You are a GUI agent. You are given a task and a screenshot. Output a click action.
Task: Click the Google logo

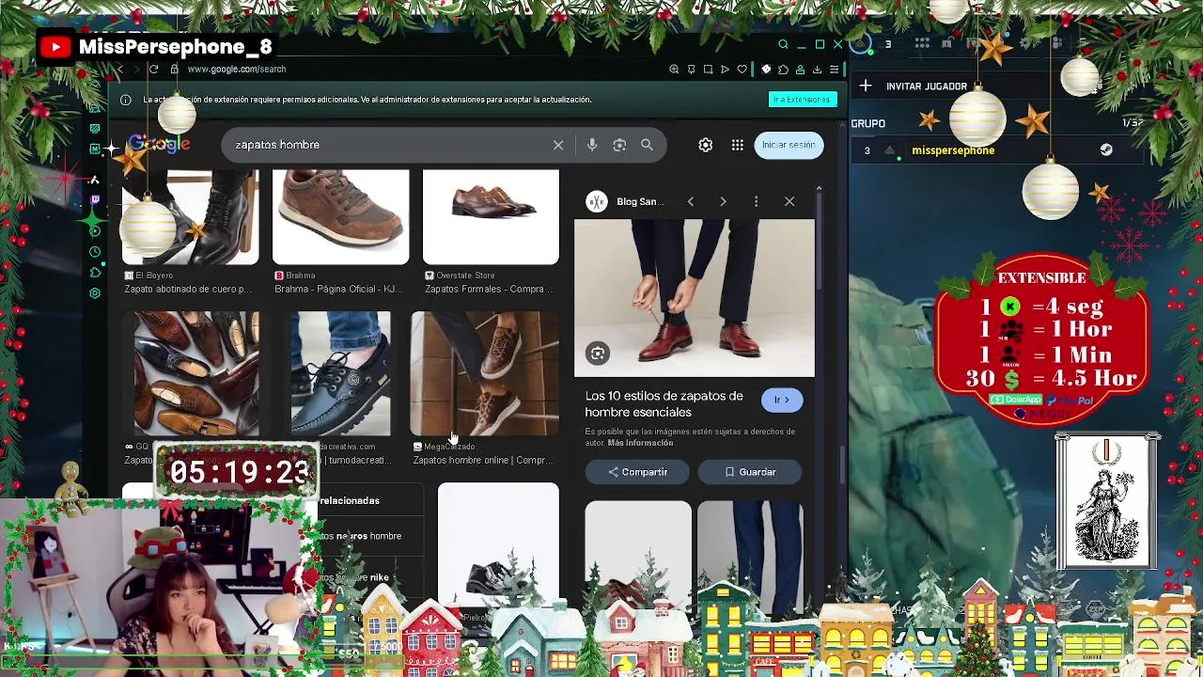pos(159,145)
